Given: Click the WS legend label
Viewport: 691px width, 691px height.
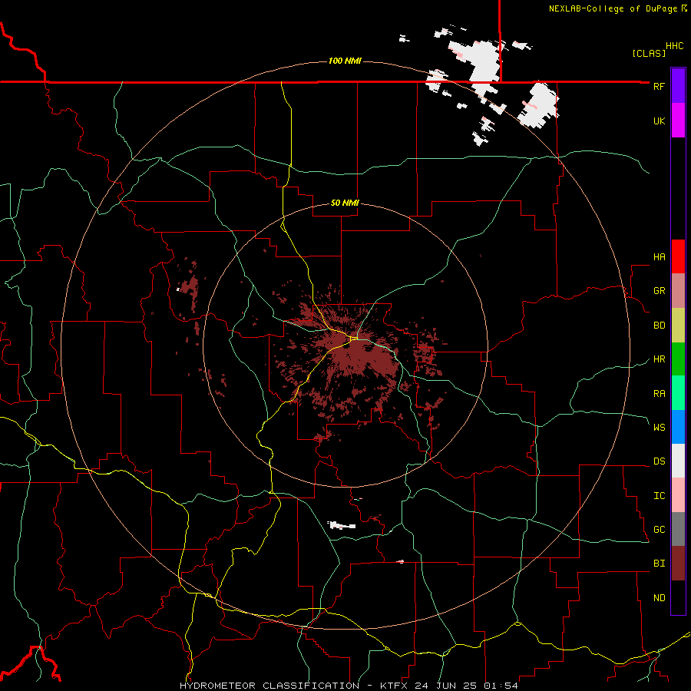Looking at the screenshot, I should (659, 427).
